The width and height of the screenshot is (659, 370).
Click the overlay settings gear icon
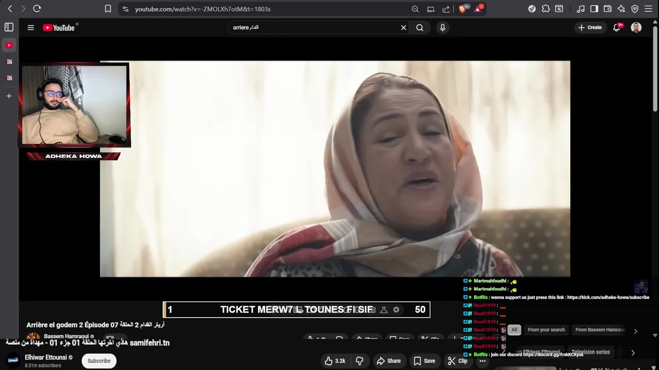(x=396, y=310)
